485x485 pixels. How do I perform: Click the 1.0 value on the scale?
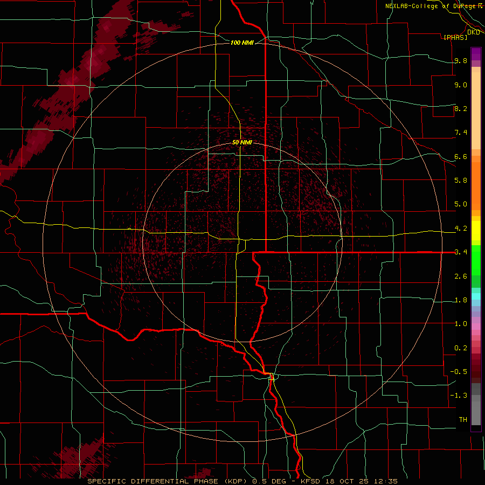[461, 323]
